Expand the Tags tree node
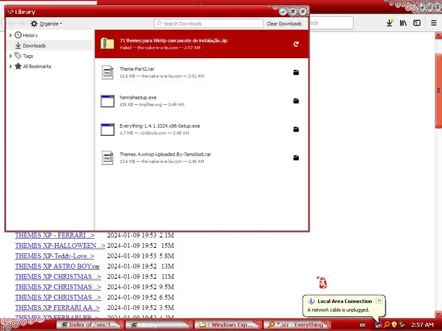 [10, 56]
